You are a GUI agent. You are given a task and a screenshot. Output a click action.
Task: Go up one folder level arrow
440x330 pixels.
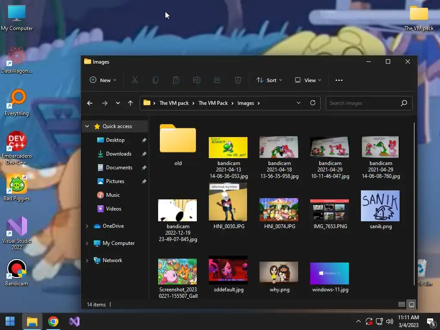tap(130, 103)
